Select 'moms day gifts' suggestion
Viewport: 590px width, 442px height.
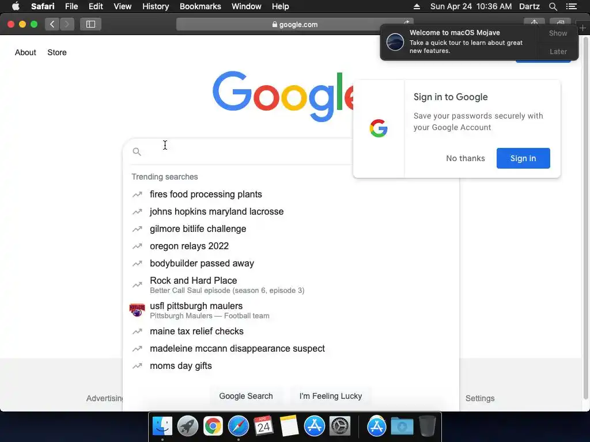coord(290,366)
